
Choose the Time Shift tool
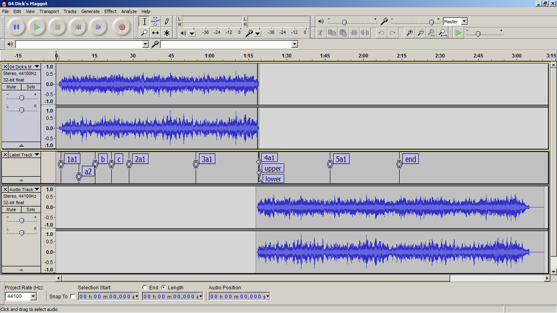coord(155,33)
